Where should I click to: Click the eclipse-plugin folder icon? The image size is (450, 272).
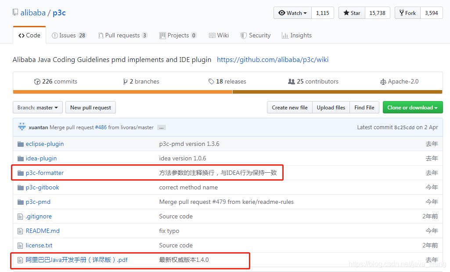coord(20,144)
